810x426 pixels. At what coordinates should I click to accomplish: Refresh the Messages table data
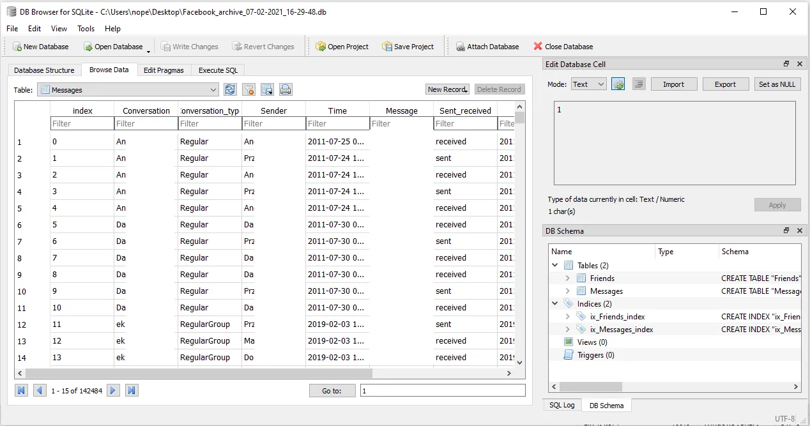(x=230, y=89)
